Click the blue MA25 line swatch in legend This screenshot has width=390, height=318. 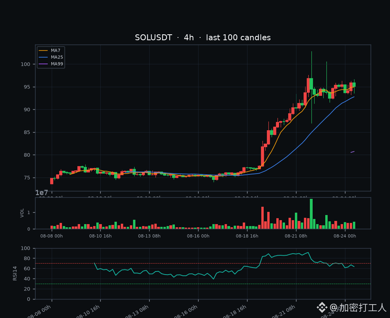tap(43, 57)
